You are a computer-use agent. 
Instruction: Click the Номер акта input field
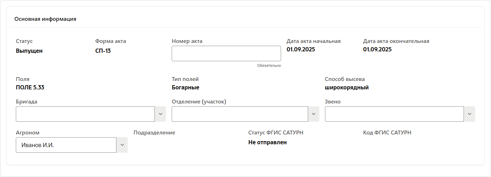tap(226, 53)
